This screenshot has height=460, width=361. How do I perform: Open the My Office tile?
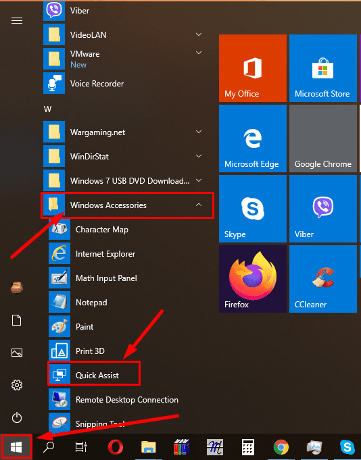click(x=253, y=68)
